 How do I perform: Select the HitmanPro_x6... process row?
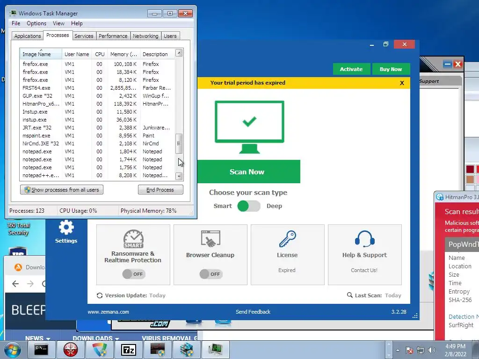tap(97, 104)
